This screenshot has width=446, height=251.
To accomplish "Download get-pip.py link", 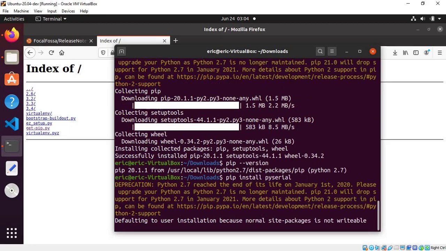I will [38, 128].
